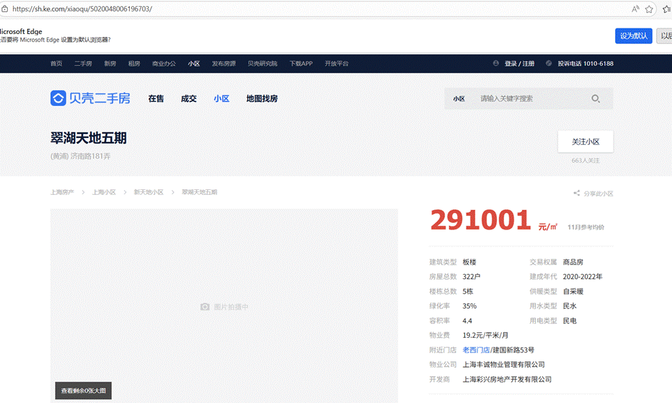
Task: Click the camera placeholder icon in photo area
Action: click(205, 307)
